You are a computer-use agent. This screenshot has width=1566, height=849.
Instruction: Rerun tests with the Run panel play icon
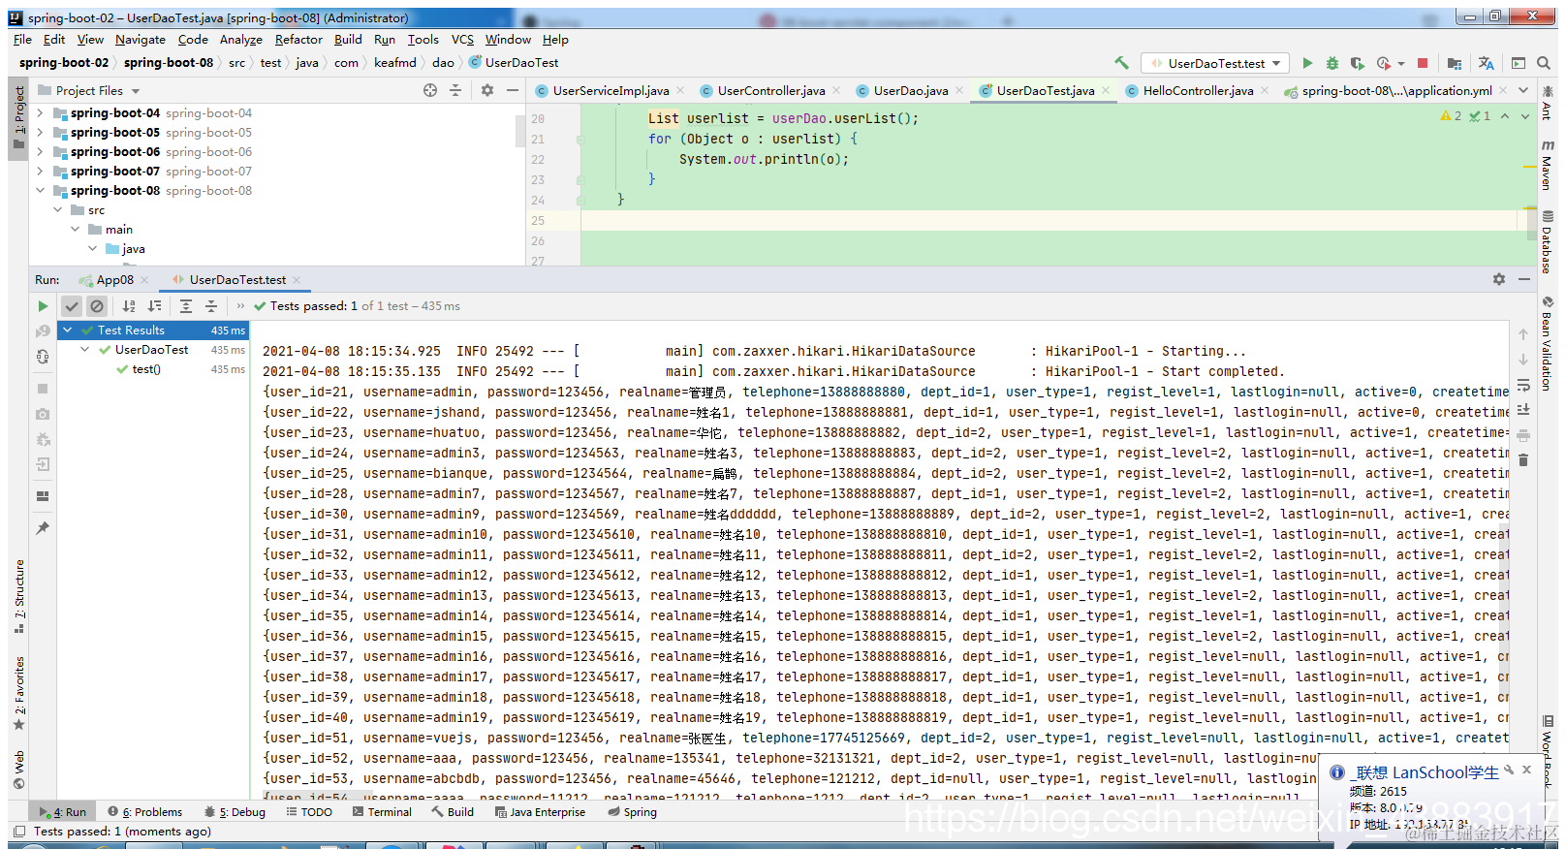43,306
